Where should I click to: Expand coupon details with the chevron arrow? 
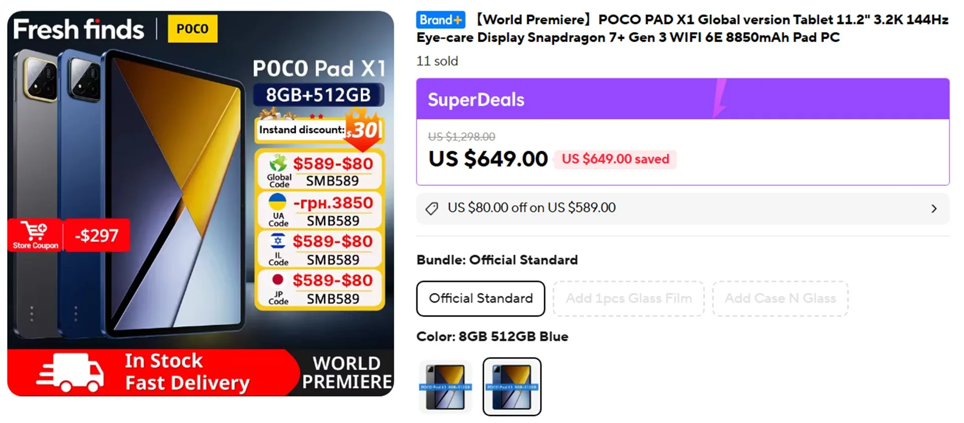(x=934, y=208)
